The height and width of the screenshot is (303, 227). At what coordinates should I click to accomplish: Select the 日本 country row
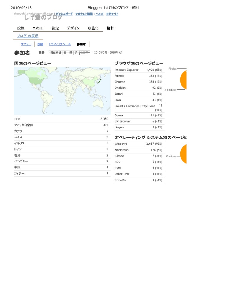point(62,119)
